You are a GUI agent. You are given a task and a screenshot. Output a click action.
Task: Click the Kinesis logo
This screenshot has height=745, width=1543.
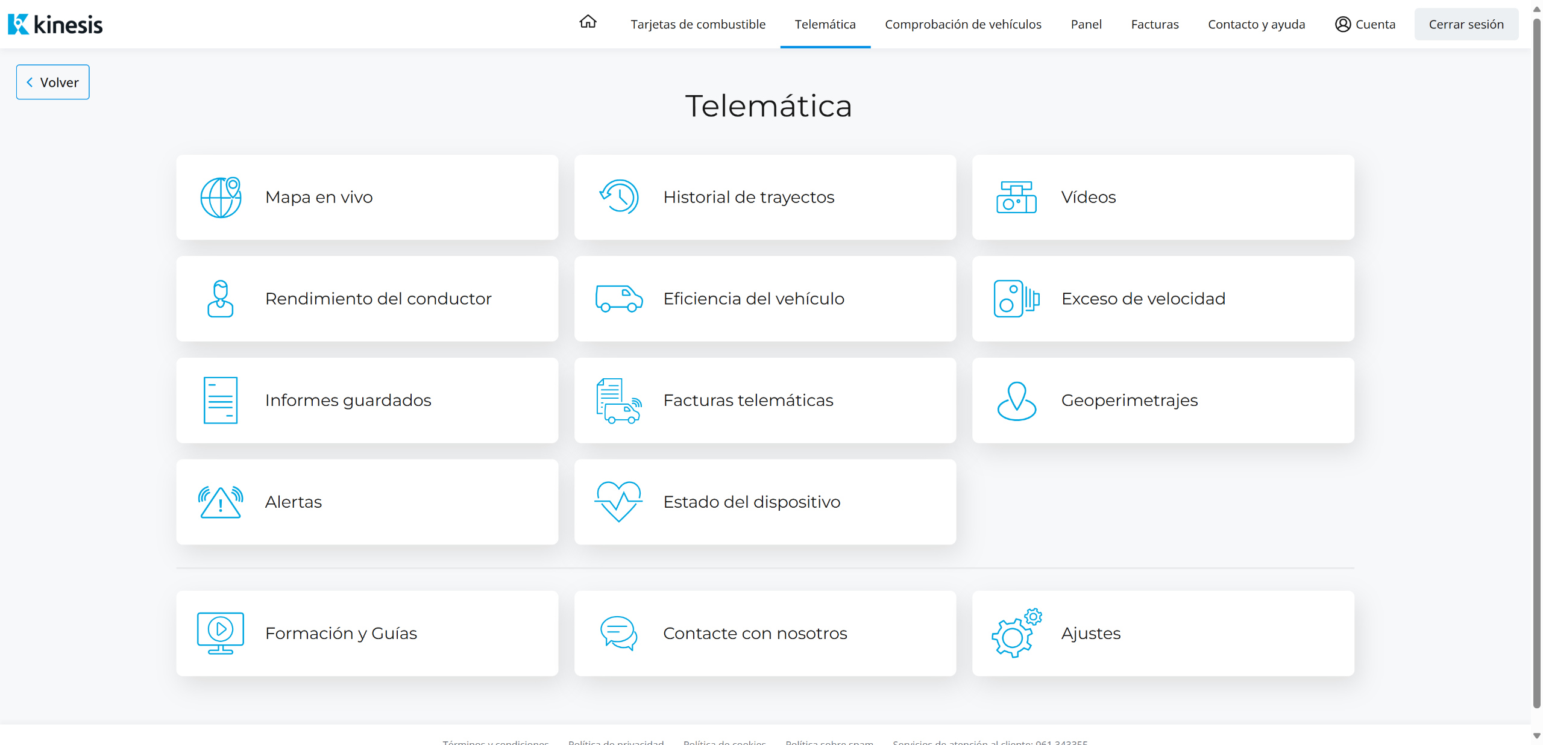click(55, 24)
